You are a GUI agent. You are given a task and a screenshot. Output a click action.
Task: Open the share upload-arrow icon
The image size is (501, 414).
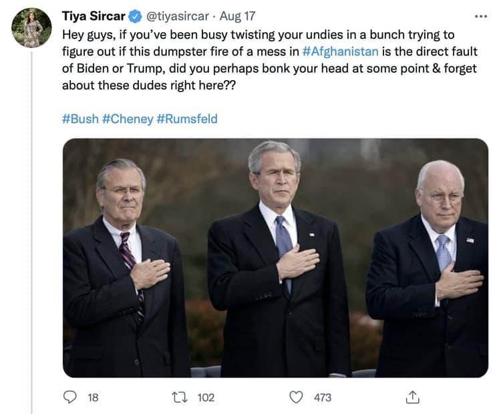coord(413,397)
